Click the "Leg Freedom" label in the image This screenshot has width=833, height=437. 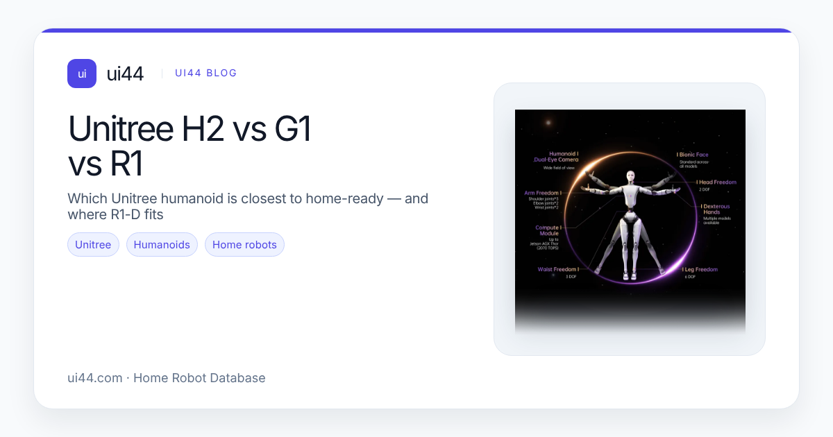pos(700,269)
